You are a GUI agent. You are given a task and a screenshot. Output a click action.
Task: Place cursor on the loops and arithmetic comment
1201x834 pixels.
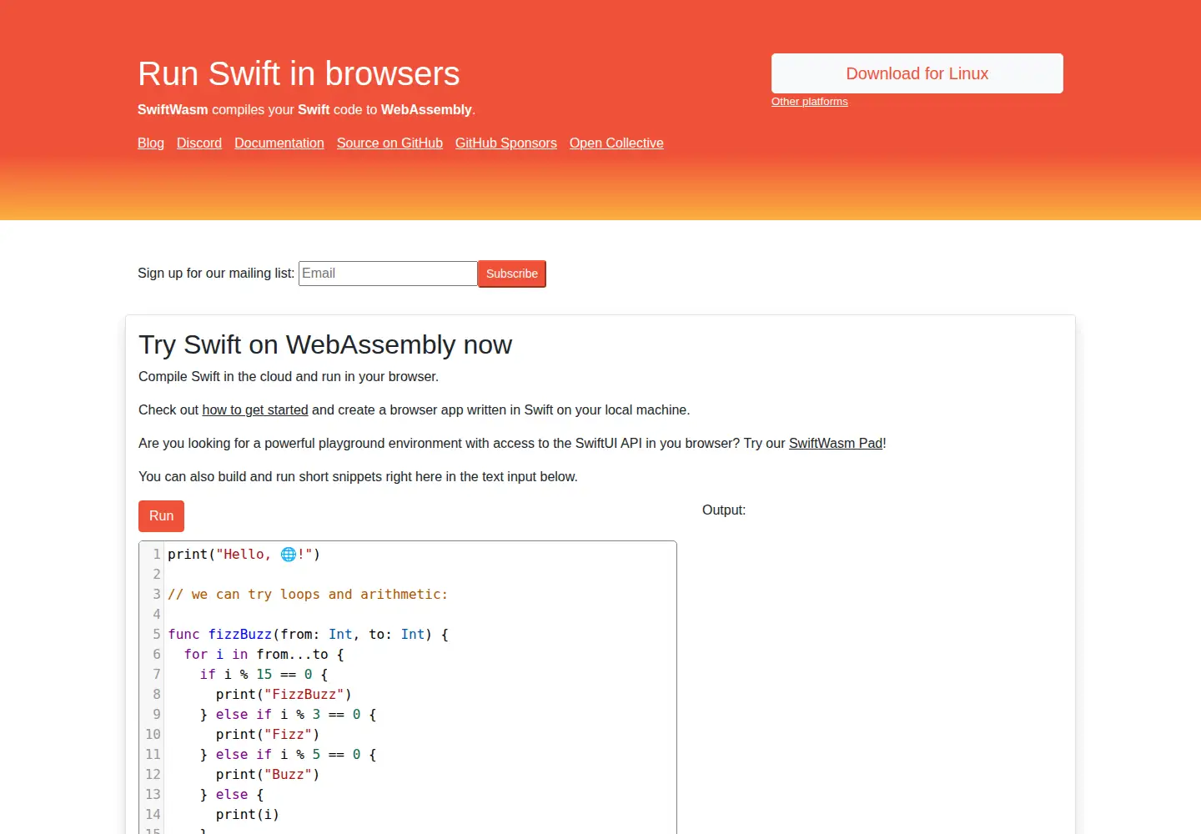308,595
